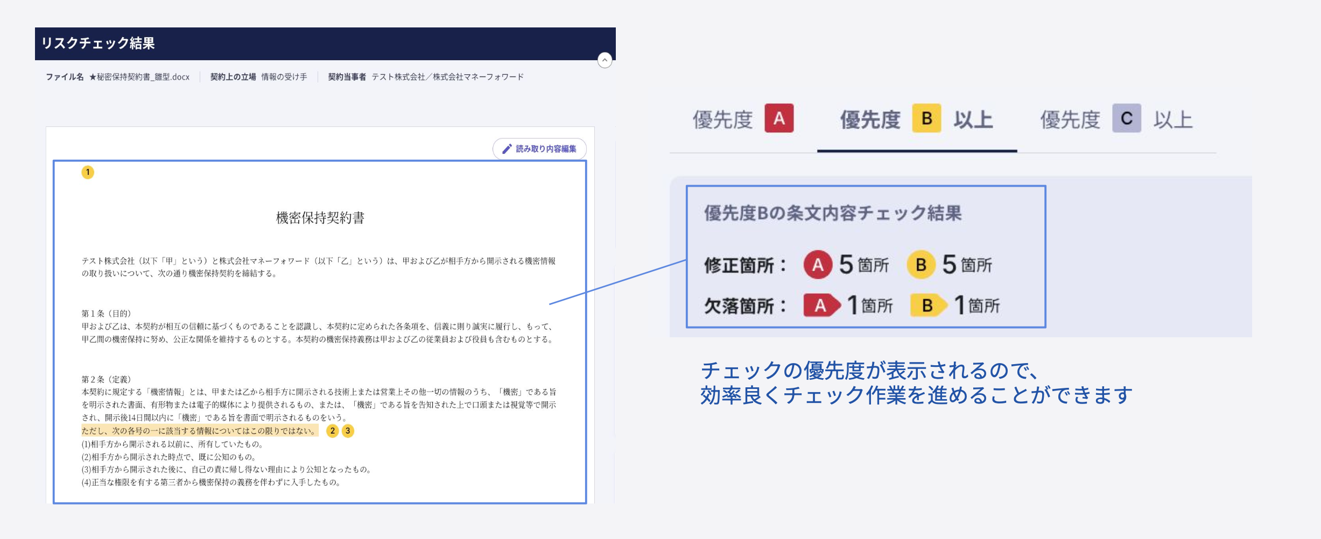
Task: Collapse the panel using the circular chevron
Action: click(606, 61)
